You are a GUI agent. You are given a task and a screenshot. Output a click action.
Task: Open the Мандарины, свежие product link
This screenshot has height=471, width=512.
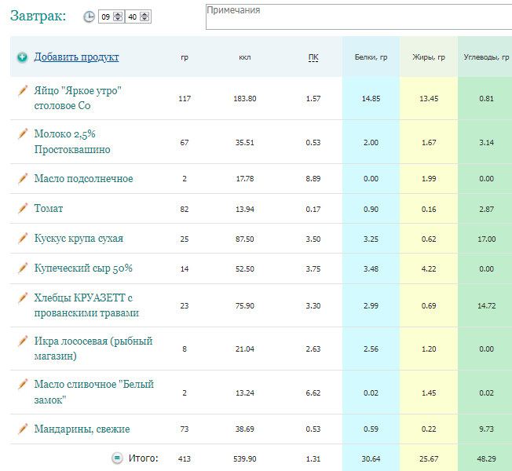pyautogui.click(x=82, y=429)
